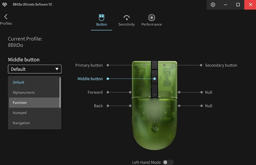Viewport: 256px width, 165px height.
Task: Select the Back button label
Action: coord(98,106)
